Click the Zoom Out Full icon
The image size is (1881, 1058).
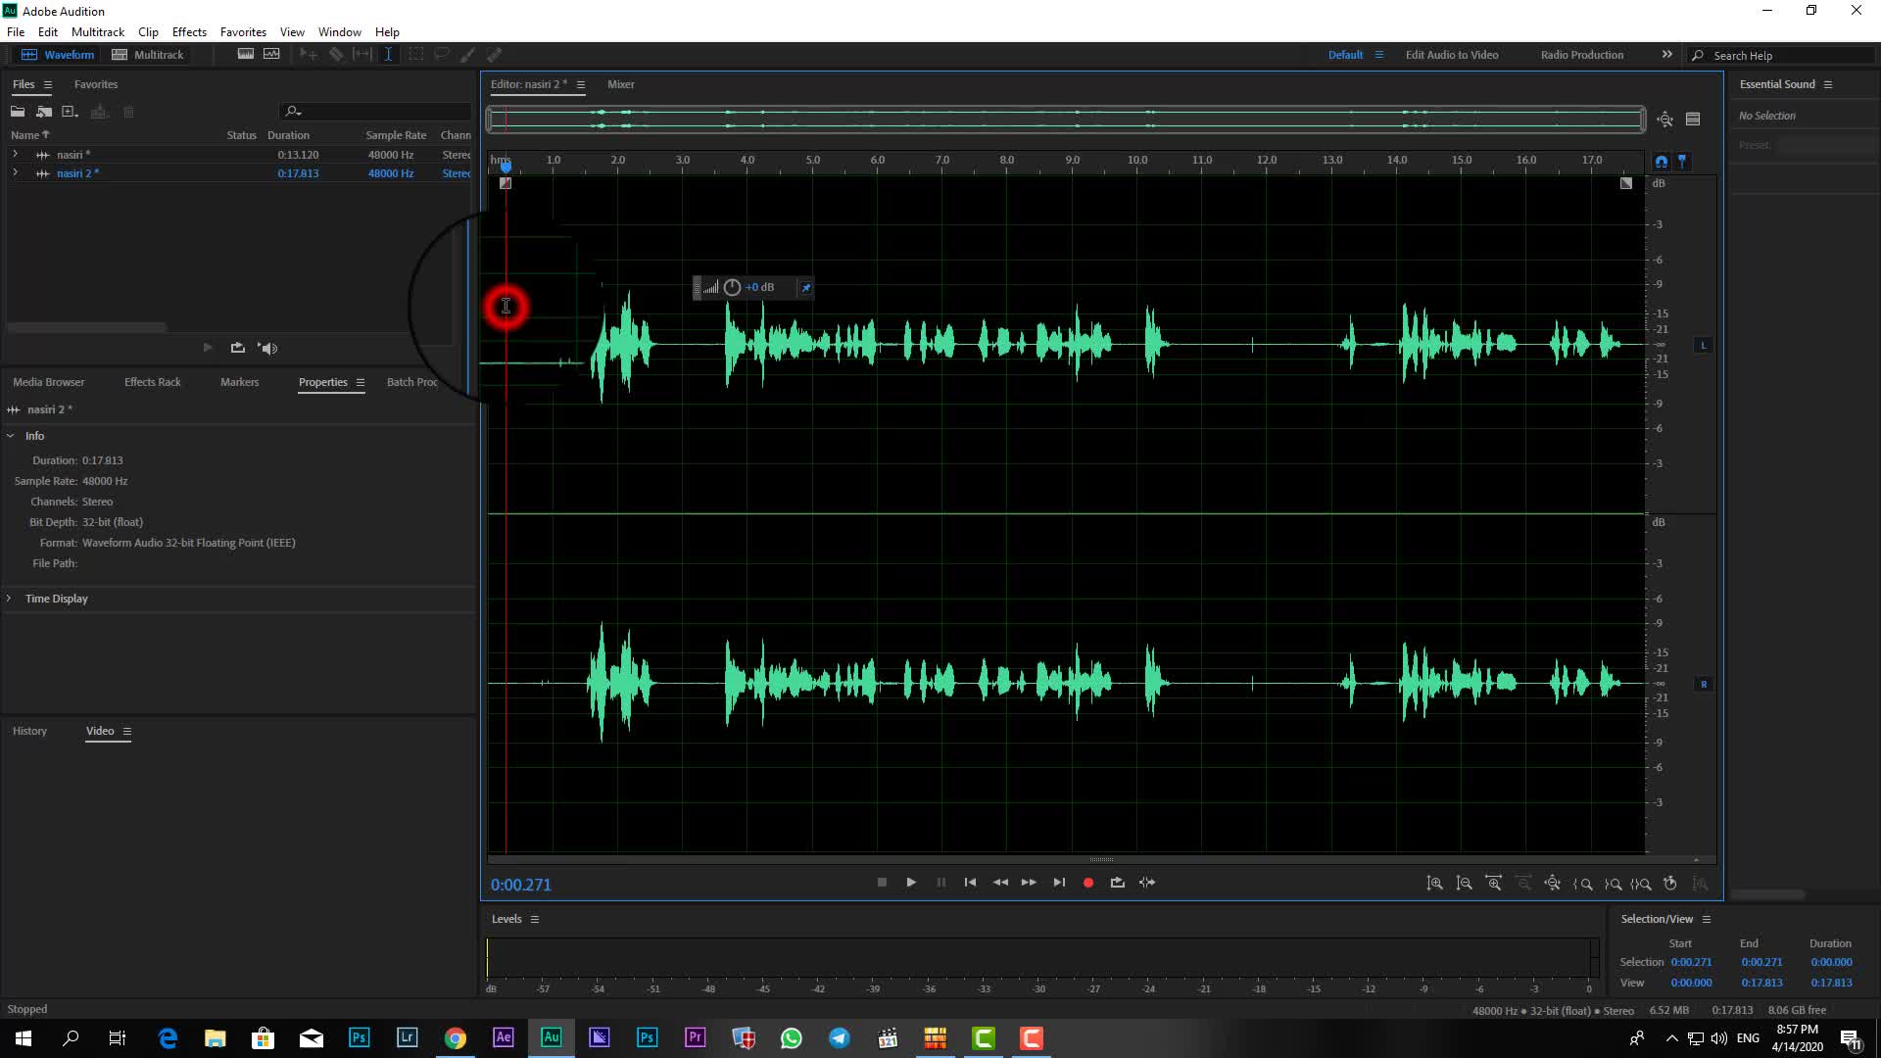(x=1552, y=883)
